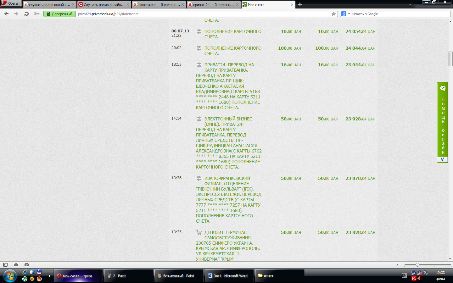The height and width of the screenshot is (283, 453).
Task: Click the orange volume speaker tray icon
Action: (419, 278)
